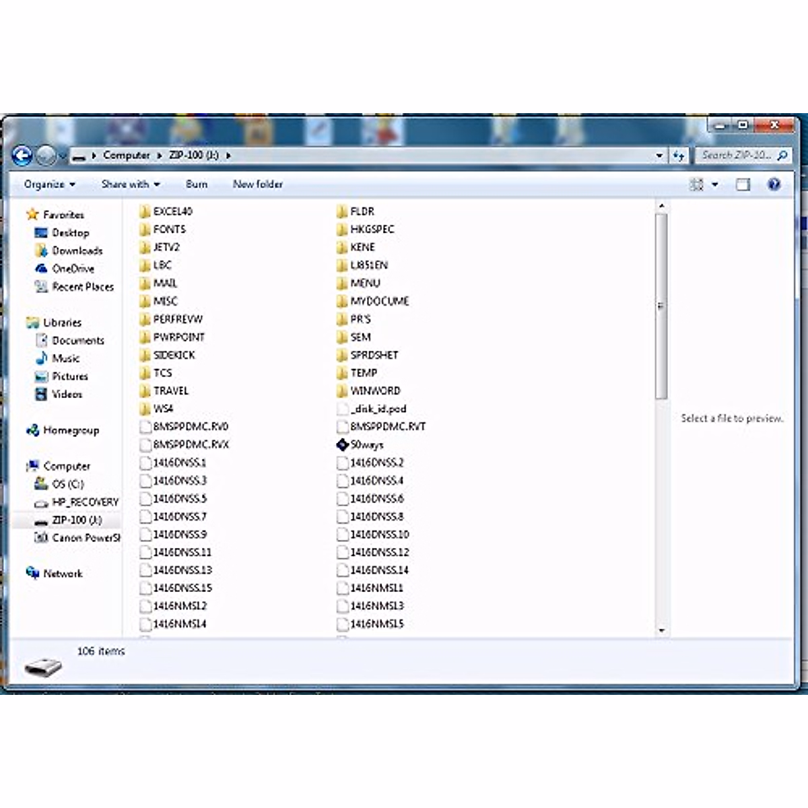Screen dimensions: 808x808
Task: Open the view options dropdown arrow
Action: (x=715, y=184)
